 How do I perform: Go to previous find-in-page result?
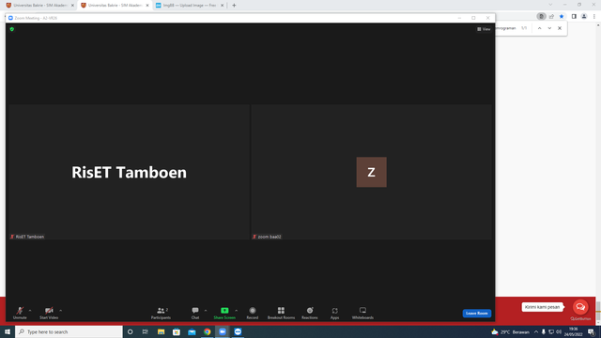point(539,28)
